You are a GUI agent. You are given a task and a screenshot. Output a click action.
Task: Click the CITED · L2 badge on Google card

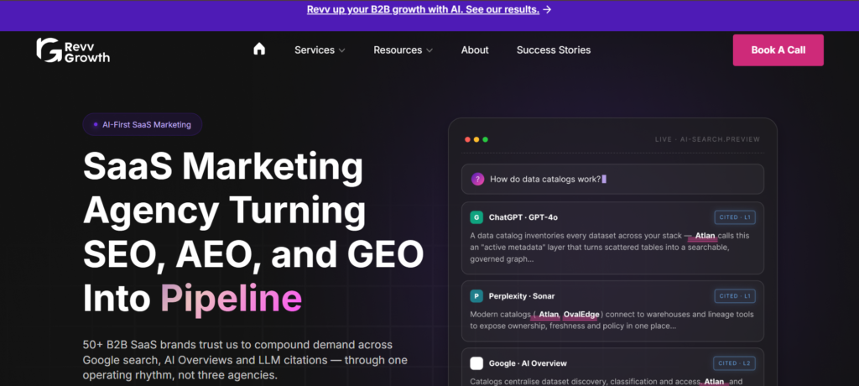[734, 363]
